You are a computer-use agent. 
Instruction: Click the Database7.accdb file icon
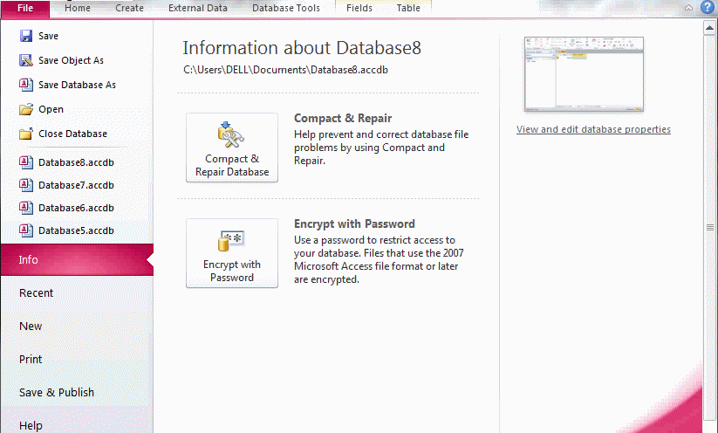[x=26, y=185]
